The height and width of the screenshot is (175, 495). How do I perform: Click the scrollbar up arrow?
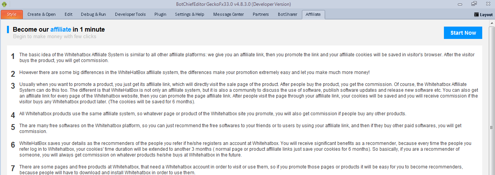coord(492,23)
